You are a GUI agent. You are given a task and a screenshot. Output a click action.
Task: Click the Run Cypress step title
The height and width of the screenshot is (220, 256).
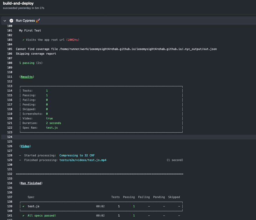pos(25,21)
